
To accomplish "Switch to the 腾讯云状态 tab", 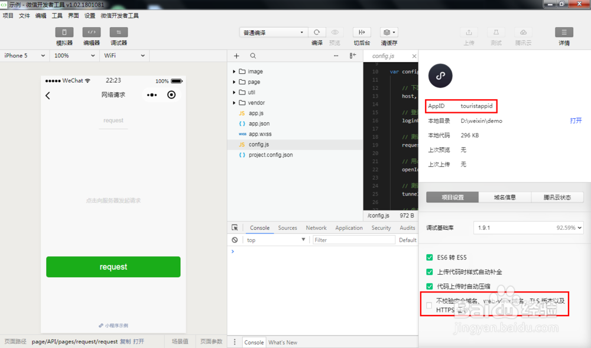I will tap(557, 197).
